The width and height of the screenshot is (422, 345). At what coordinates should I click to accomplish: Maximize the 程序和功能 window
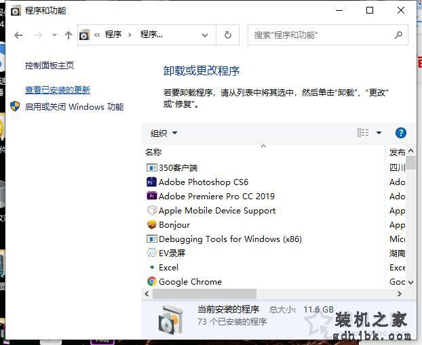pos(370,10)
